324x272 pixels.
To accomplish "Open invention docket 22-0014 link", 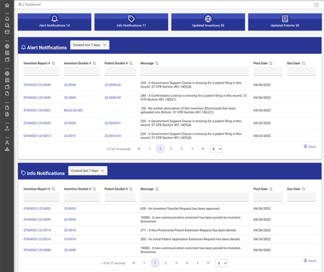I will pyautogui.click(x=70, y=230).
